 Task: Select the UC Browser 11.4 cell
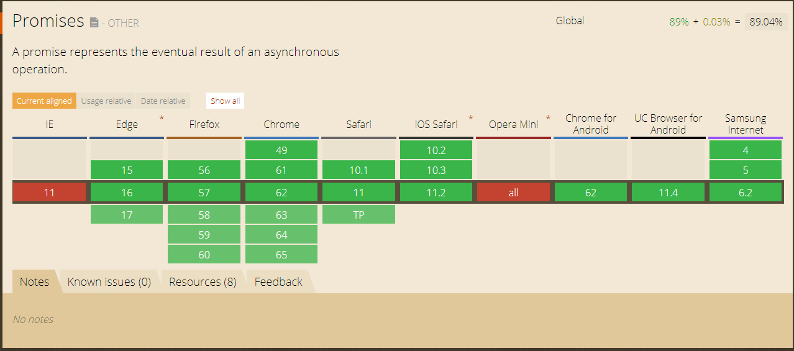pyautogui.click(x=669, y=193)
